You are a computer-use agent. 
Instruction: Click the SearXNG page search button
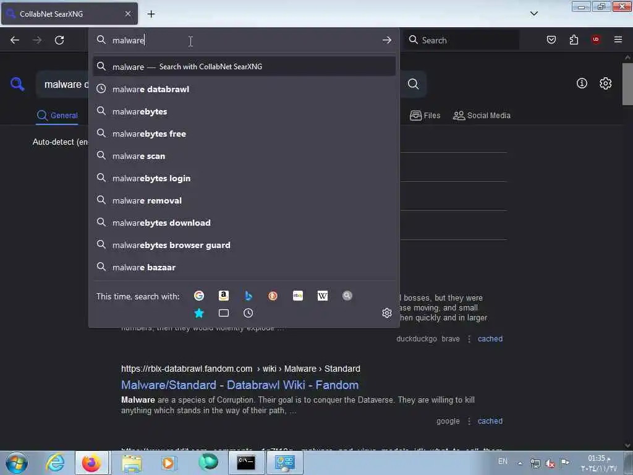[414, 84]
